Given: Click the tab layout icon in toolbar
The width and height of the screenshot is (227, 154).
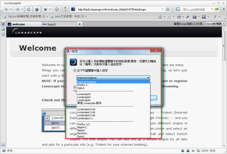Looking at the screenshot, I should [x=204, y=17].
